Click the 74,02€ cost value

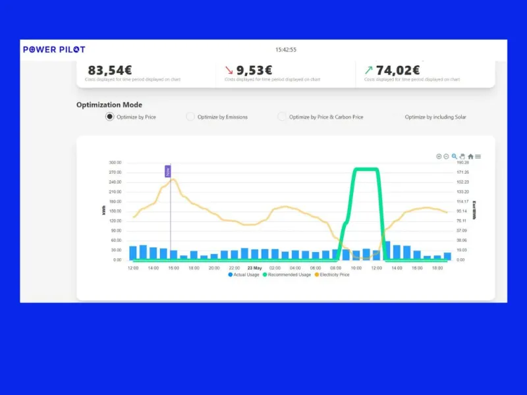pos(398,70)
